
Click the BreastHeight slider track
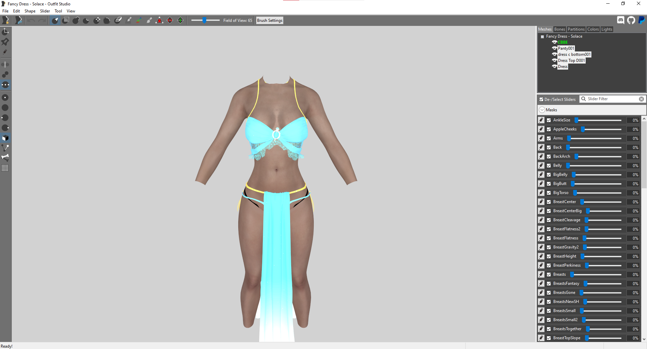(601, 256)
